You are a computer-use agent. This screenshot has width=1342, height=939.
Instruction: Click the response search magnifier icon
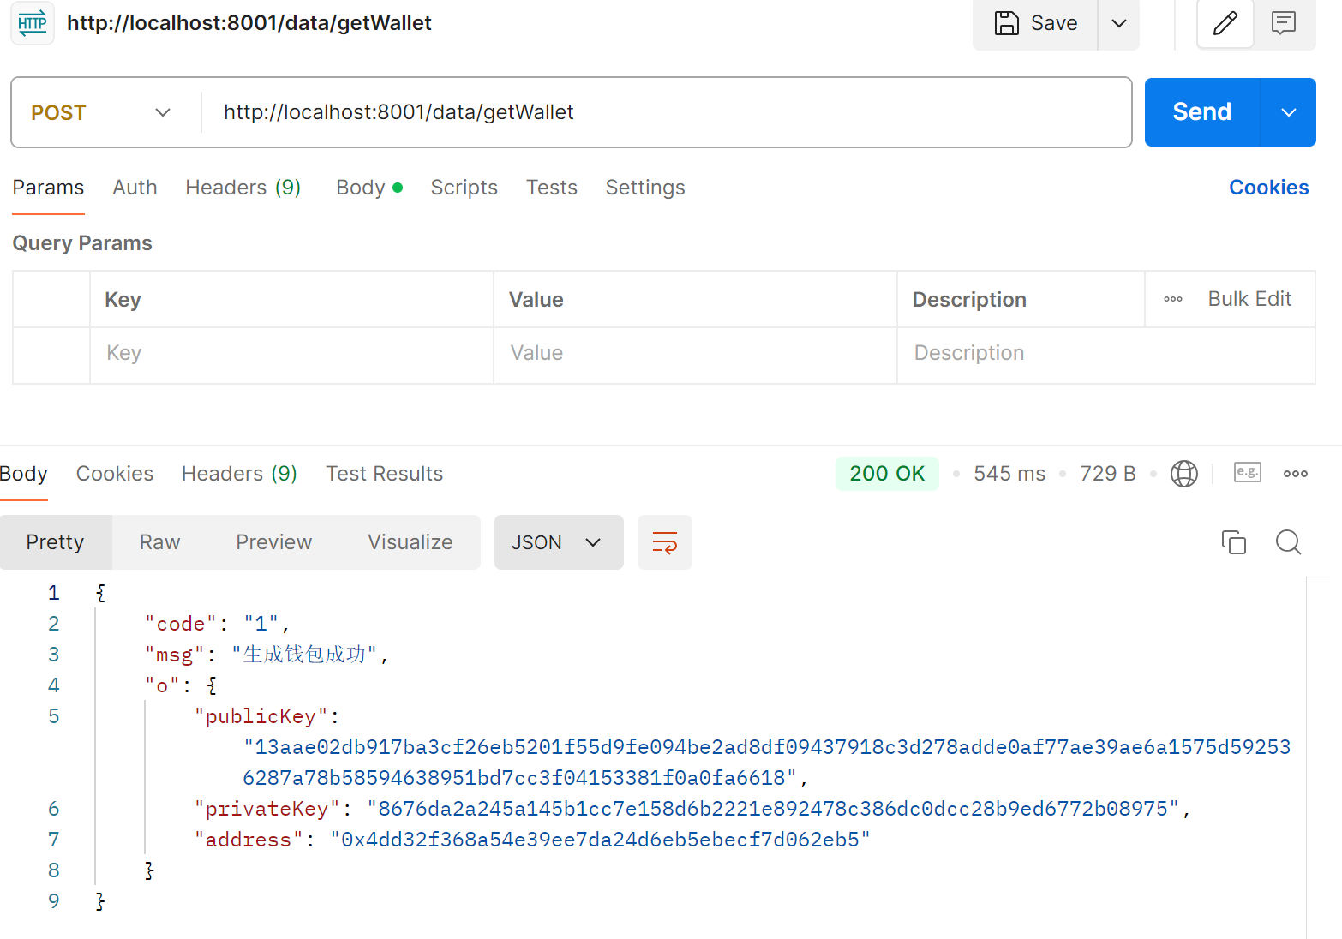click(1289, 542)
